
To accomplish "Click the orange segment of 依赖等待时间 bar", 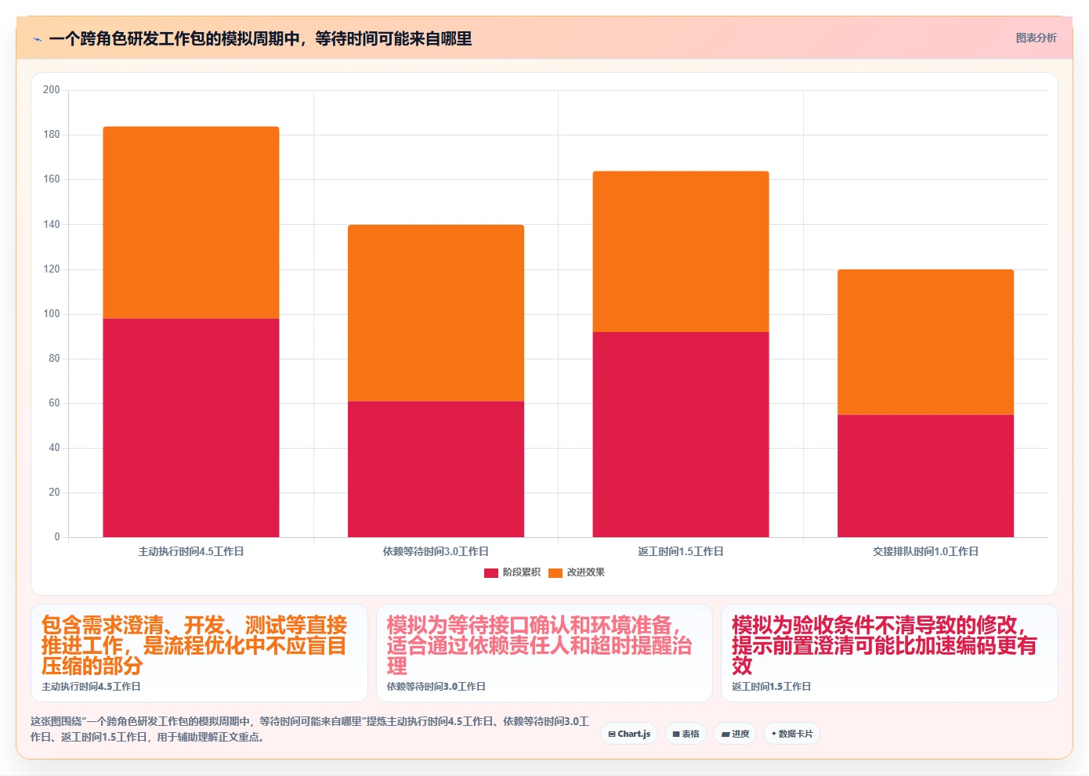I will click(x=436, y=313).
